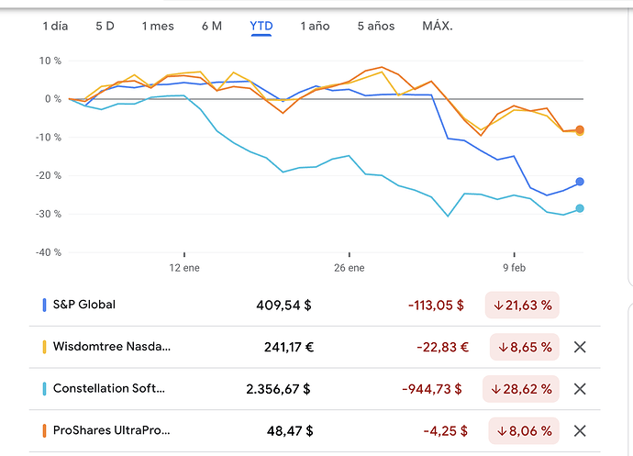The height and width of the screenshot is (456, 633).
Task: Select the 1 día time range
Action: pos(55,26)
